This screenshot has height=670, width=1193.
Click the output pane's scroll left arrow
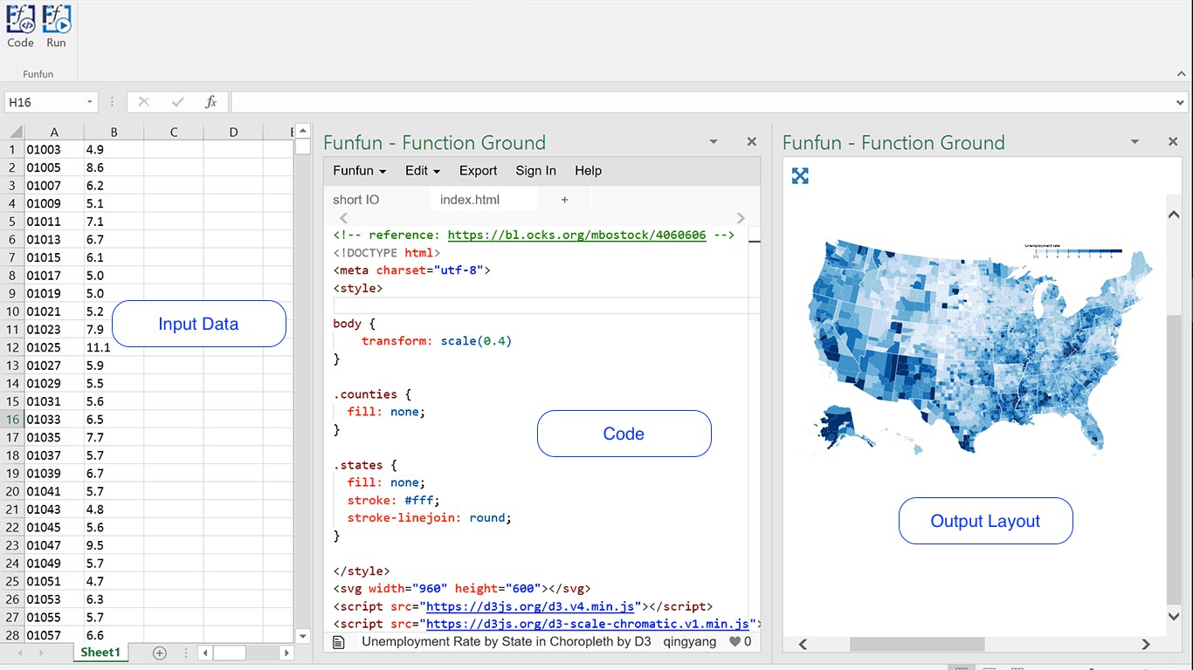coord(803,644)
